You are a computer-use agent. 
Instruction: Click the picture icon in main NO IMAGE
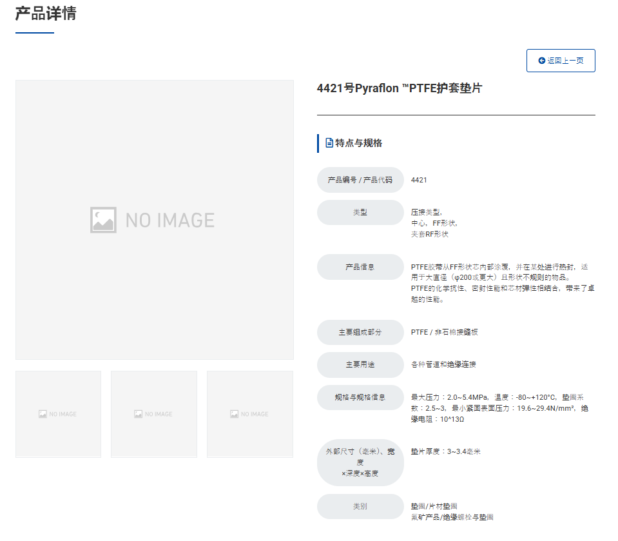pos(103,220)
